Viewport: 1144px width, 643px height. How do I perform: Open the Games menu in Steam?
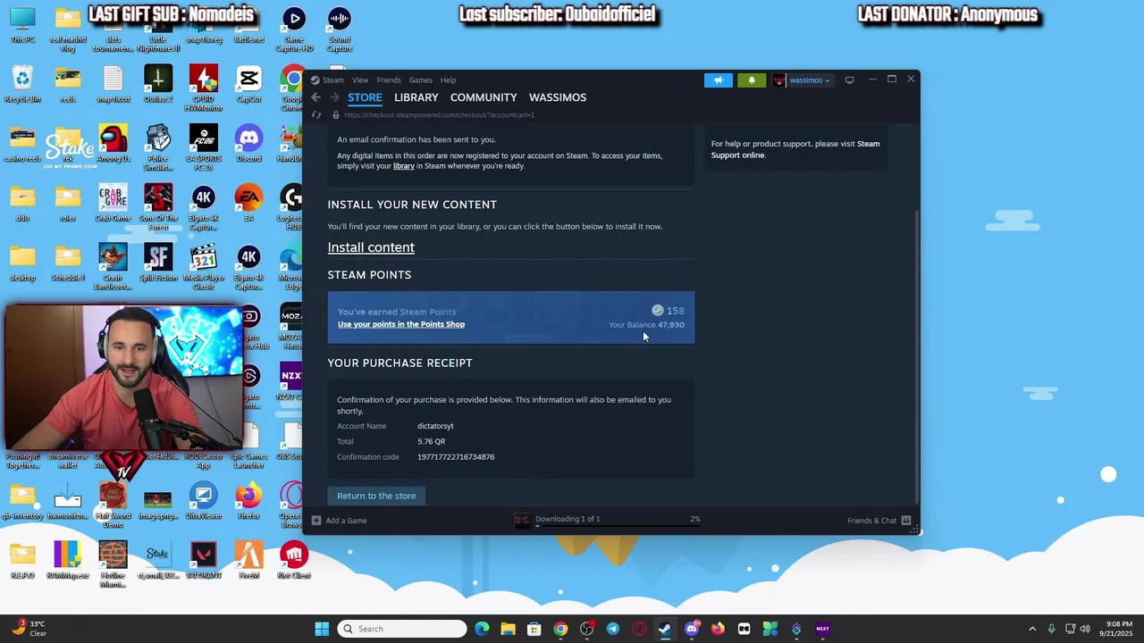[420, 80]
